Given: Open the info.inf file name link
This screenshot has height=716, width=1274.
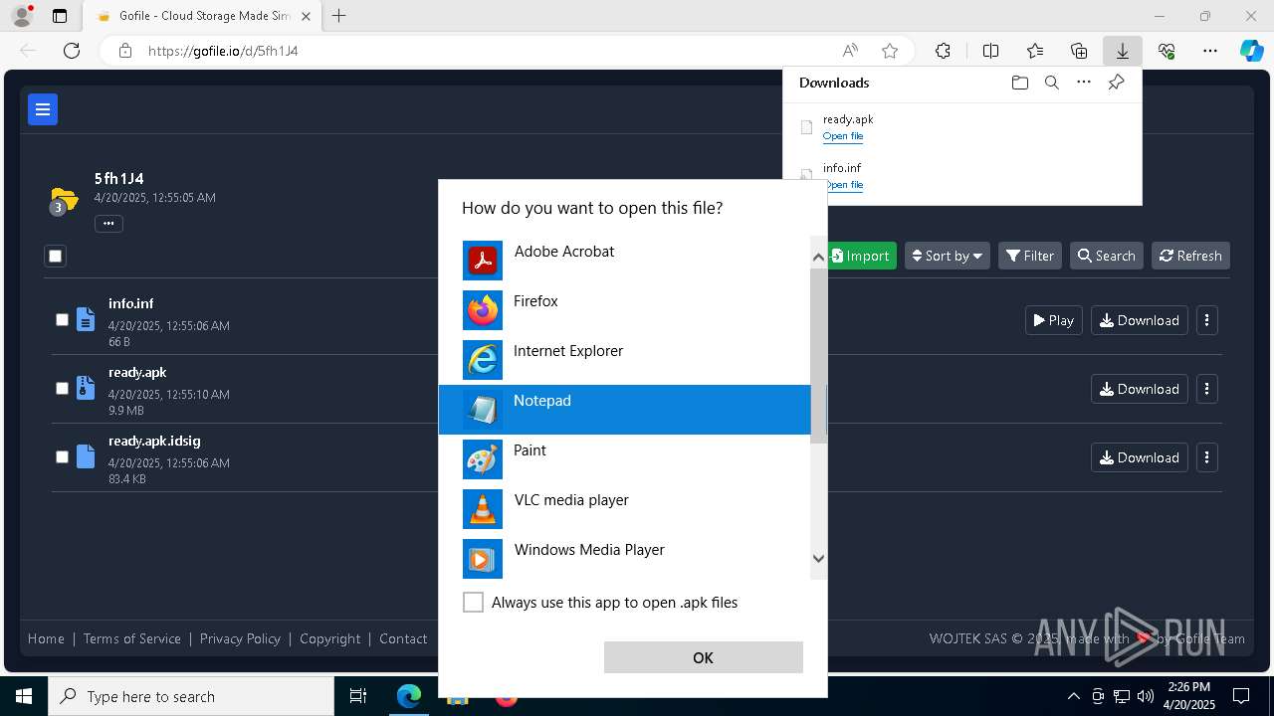Looking at the screenshot, I should pos(130,304).
